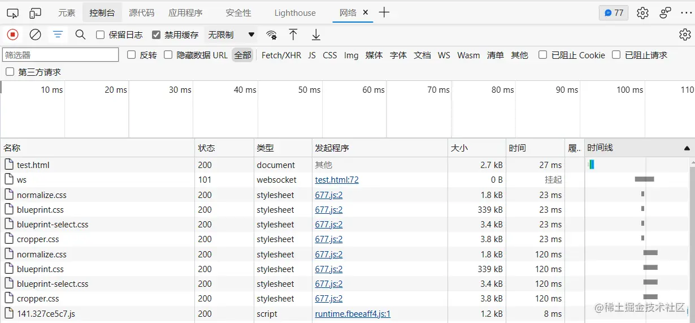This screenshot has height=323, width=695.
Task: Filter requests by Wasm
Action: 468,55
